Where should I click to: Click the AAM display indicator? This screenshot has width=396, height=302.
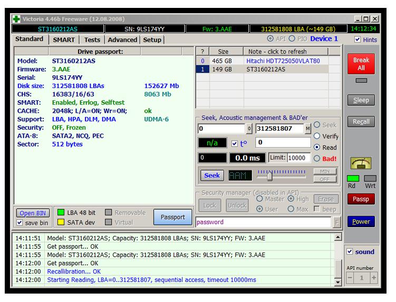(x=240, y=175)
